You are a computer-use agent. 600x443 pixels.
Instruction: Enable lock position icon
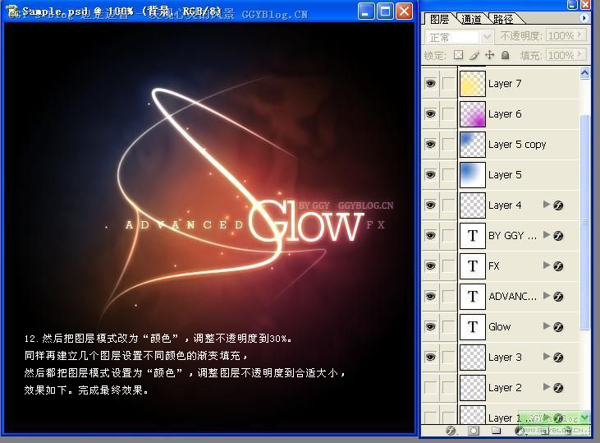pos(489,55)
